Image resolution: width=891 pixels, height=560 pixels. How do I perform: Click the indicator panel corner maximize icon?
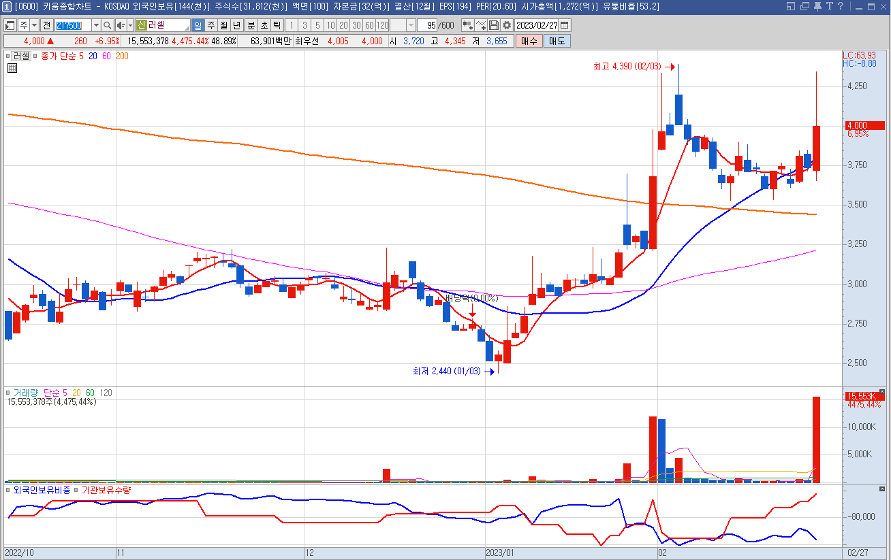(x=882, y=489)
